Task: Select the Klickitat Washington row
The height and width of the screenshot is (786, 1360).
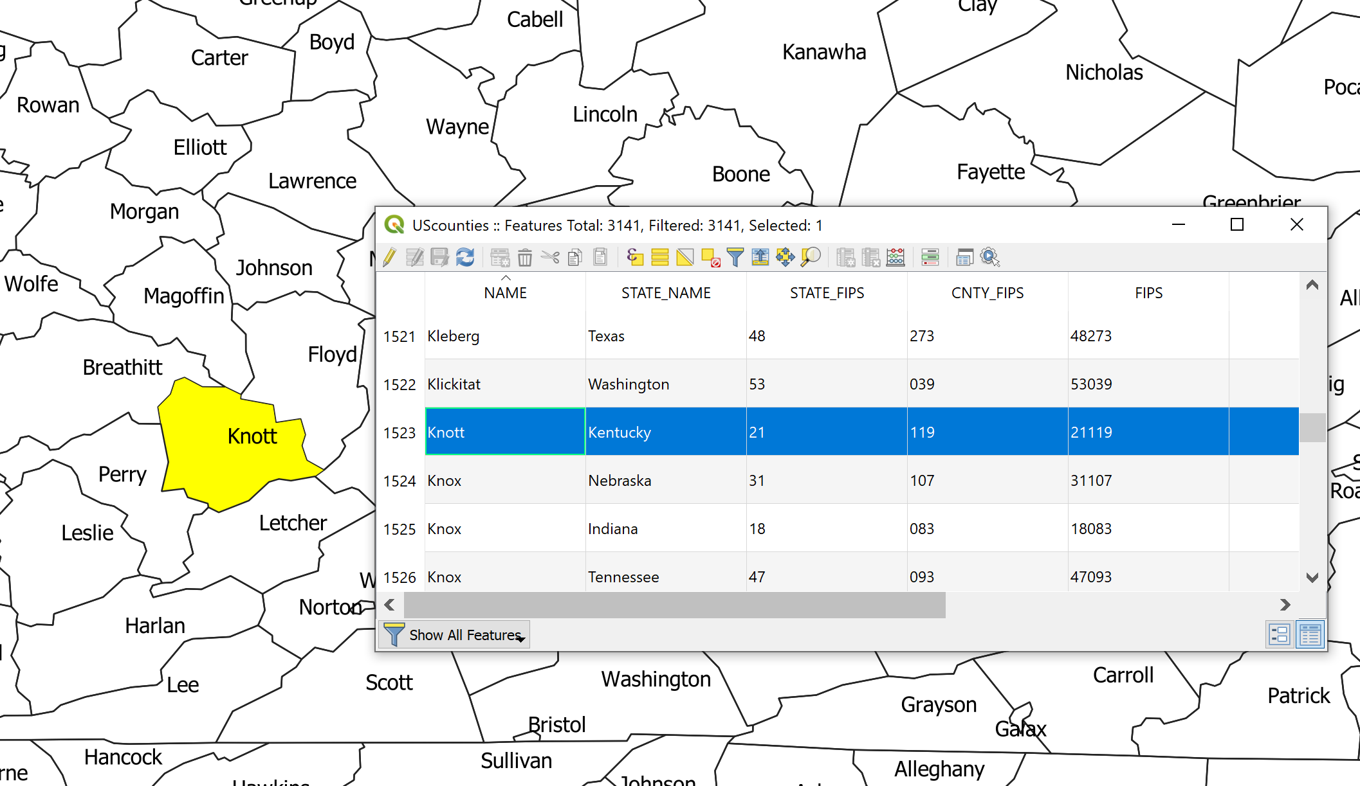Action: pos(666,384)
